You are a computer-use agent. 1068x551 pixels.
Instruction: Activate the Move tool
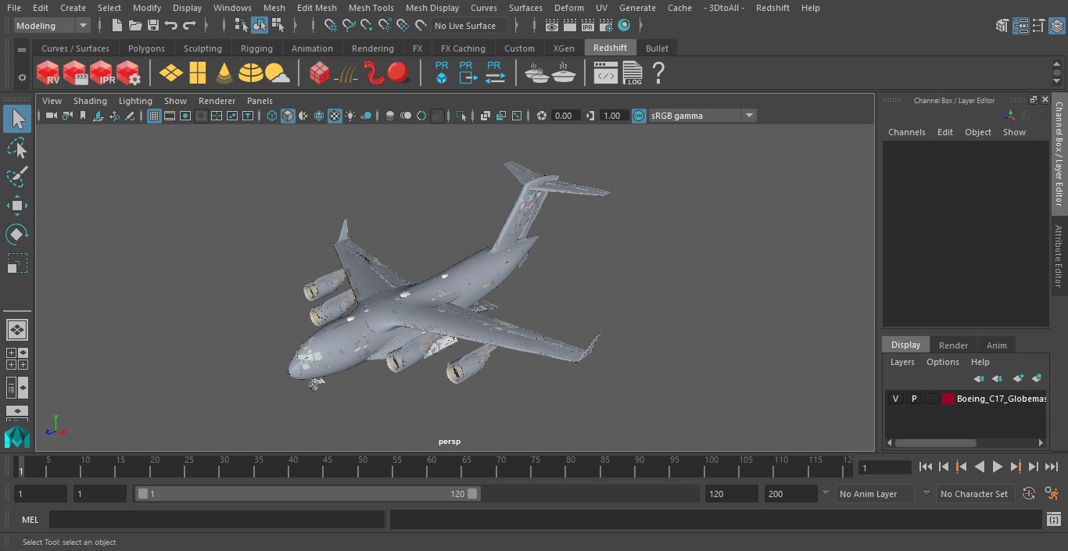[16, 206]
